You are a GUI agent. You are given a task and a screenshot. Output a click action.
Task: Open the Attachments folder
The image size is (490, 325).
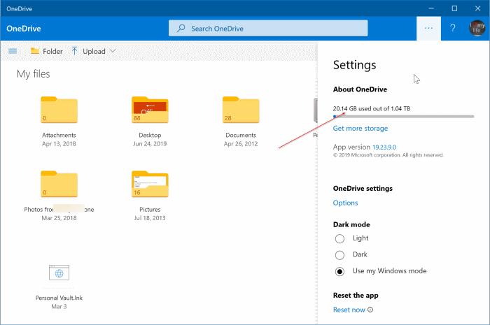pyautogui.click(x=59, y=110)
